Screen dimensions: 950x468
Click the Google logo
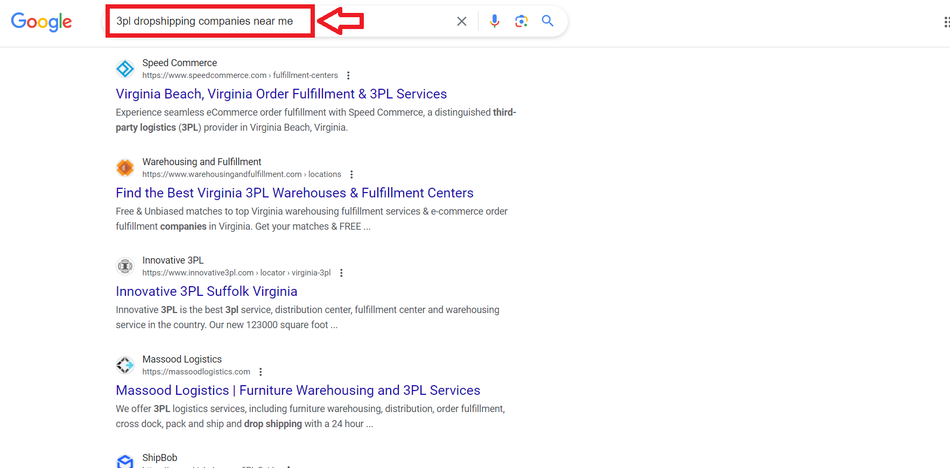pos(41,22)
